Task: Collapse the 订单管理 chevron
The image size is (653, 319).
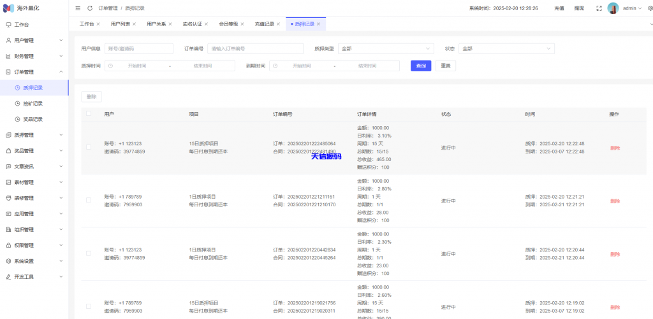Action: click(x=61, y=72)
